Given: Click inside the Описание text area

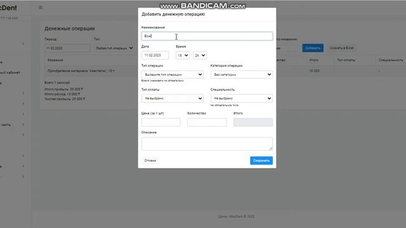Looking at the screenshot, I should click(207, 144).
